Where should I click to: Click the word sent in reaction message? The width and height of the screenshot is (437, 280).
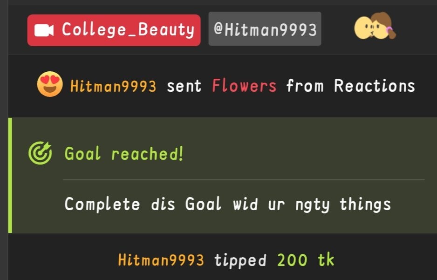[x=184, y=86]
